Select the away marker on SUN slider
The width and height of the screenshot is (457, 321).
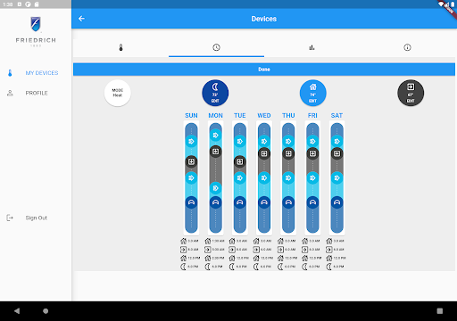tap(191, 161)
